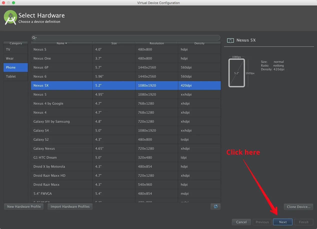
Task: Select Droid X by Motorola row
Action: tap(126, 167)
